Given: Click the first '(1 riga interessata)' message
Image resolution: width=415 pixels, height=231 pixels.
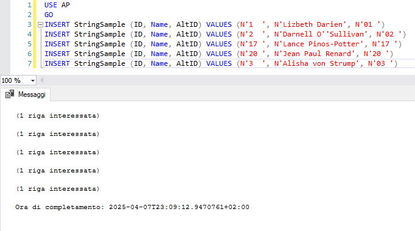Looking at the screenshot, I should [58, 116].
